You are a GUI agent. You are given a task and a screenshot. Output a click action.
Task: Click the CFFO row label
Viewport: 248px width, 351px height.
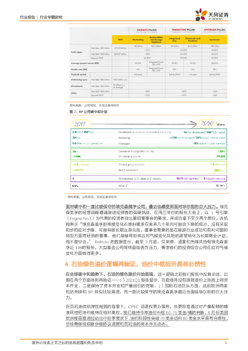[x=74, y=93]
